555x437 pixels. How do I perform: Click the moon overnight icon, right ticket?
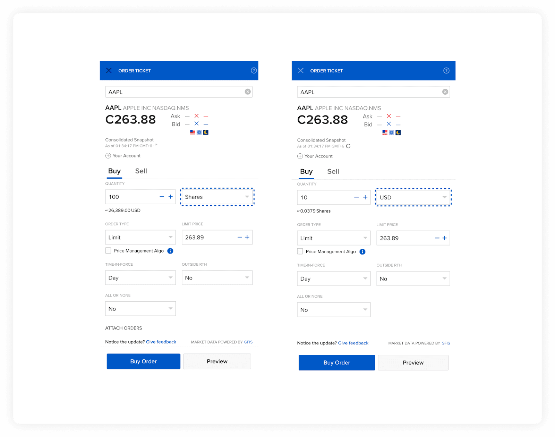click(398, 132)
